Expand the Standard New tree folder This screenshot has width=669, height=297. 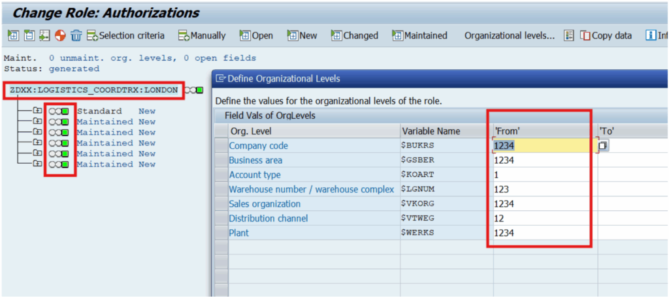click(38, 112)
